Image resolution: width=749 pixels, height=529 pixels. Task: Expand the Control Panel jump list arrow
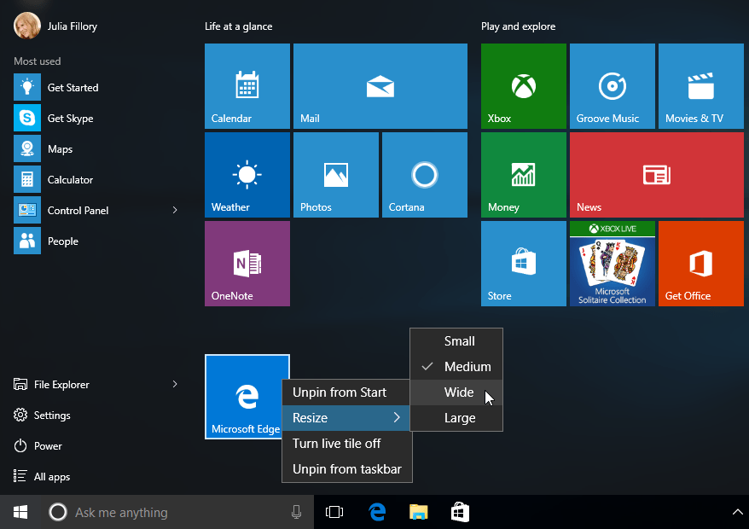175,211
